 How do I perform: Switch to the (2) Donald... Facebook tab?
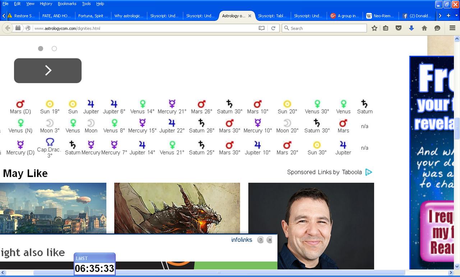click(417, 16)
